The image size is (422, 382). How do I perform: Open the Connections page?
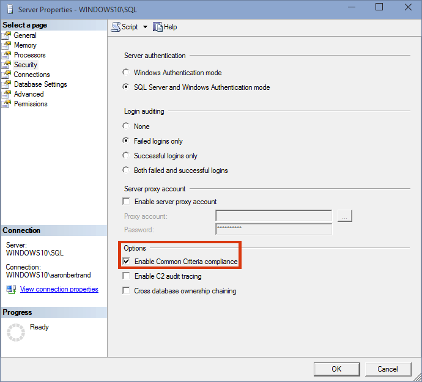32,75
